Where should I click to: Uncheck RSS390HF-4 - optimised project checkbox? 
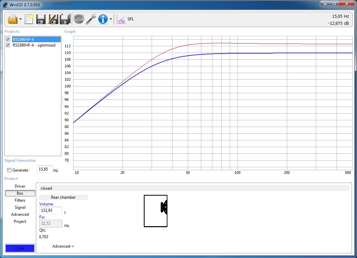(8, 45)
